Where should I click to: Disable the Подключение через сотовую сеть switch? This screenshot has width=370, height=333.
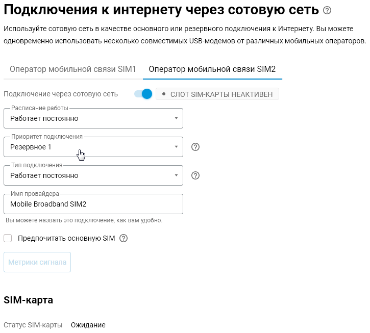(143, 94)
